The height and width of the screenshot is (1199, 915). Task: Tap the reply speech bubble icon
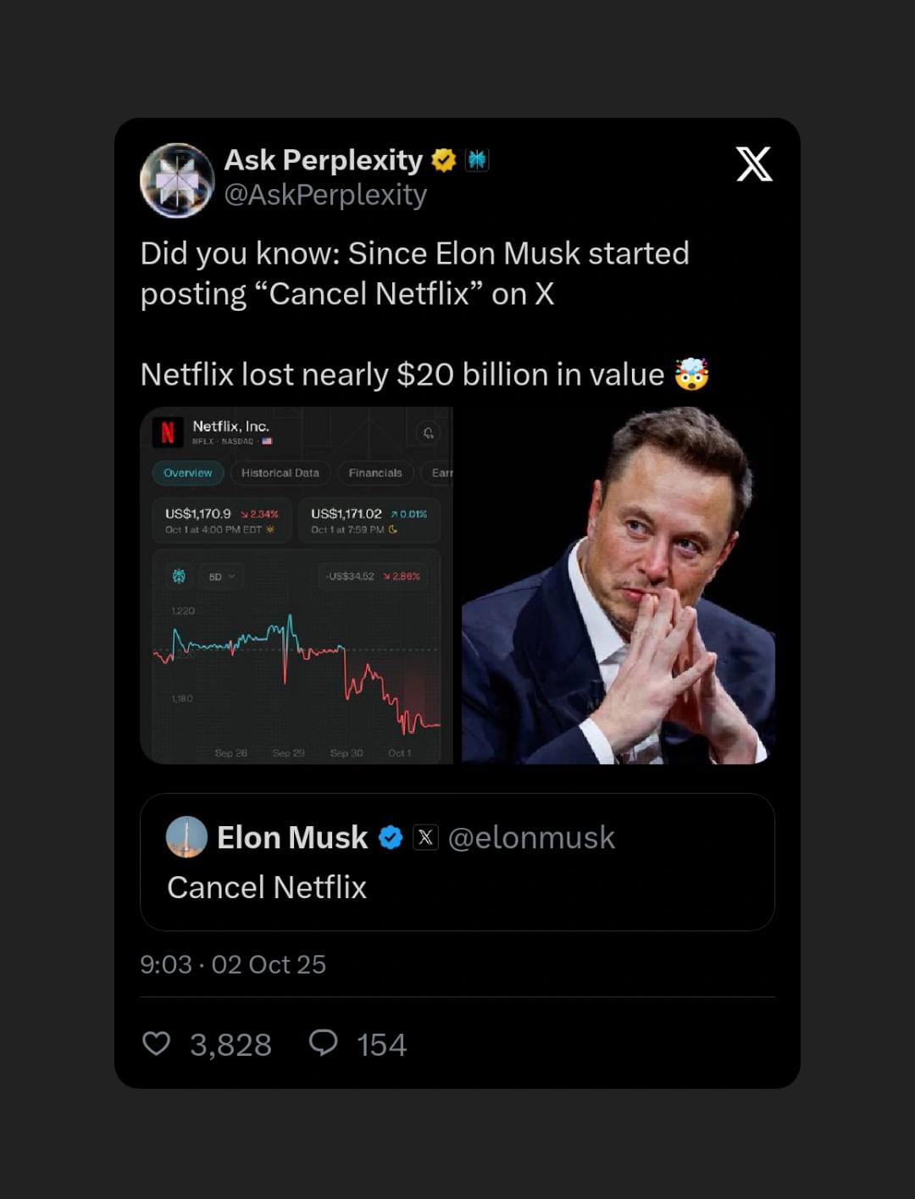pyautogui.click(x=323, y=1043)
